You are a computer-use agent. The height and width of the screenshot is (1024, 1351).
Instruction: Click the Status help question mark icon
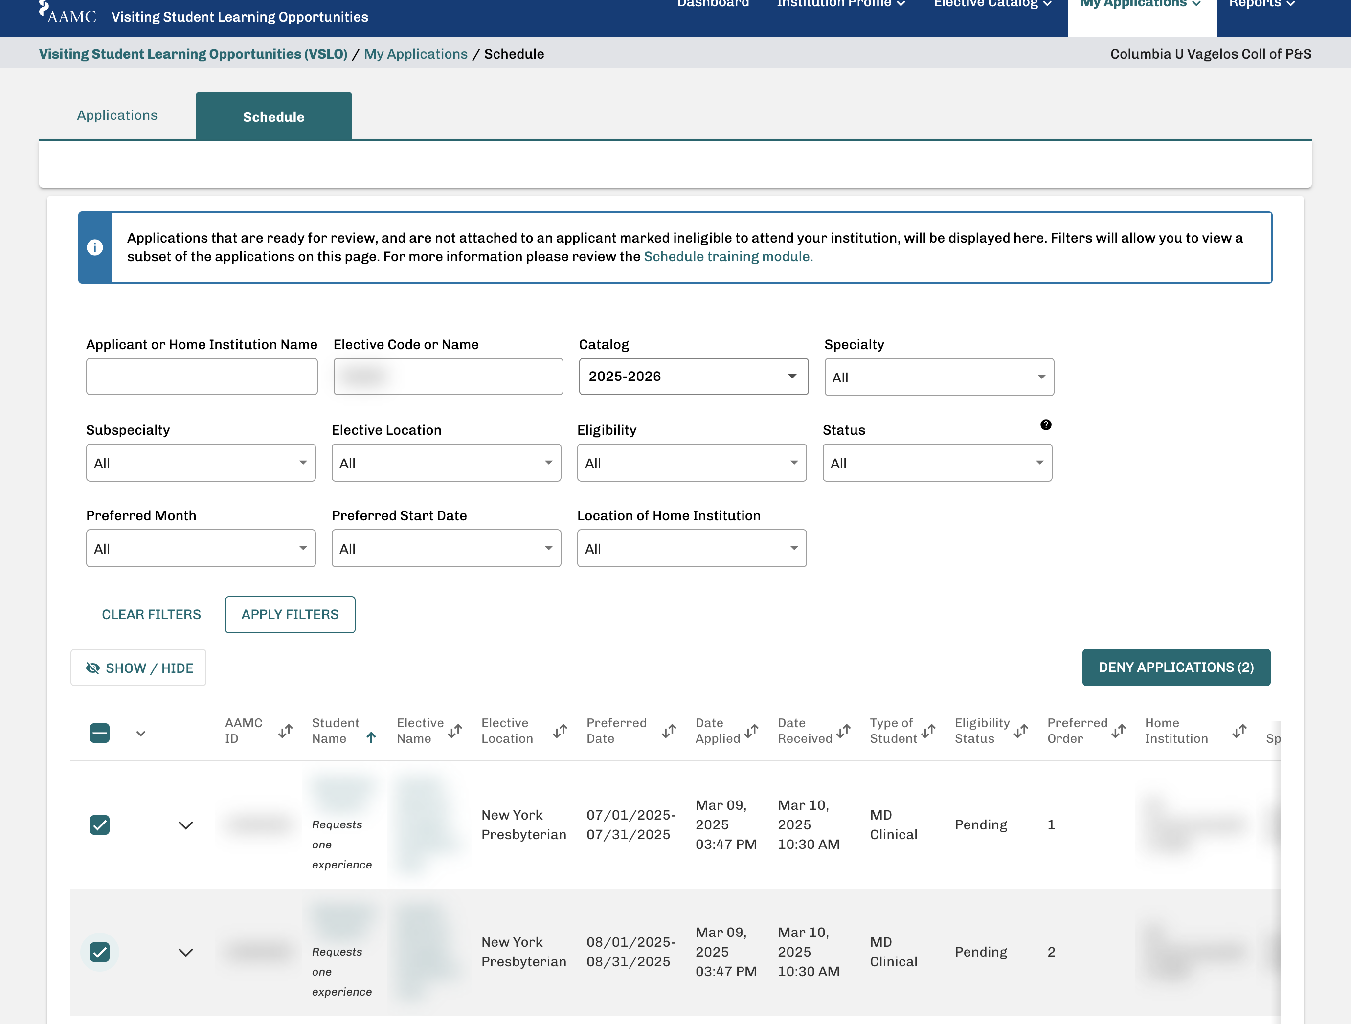[1046, 425]
